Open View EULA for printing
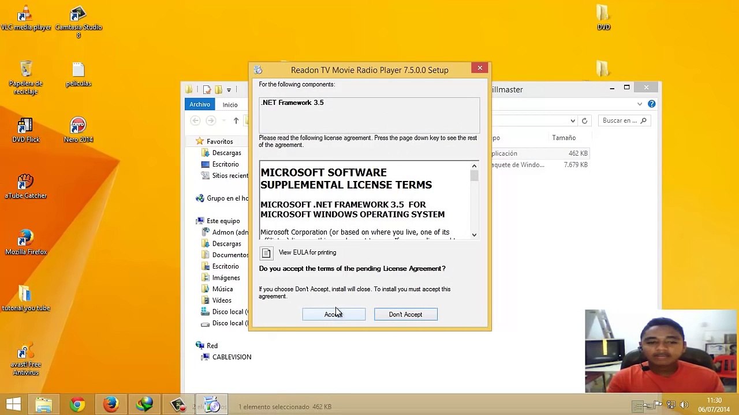739x415 pixels. coord(307,252)
